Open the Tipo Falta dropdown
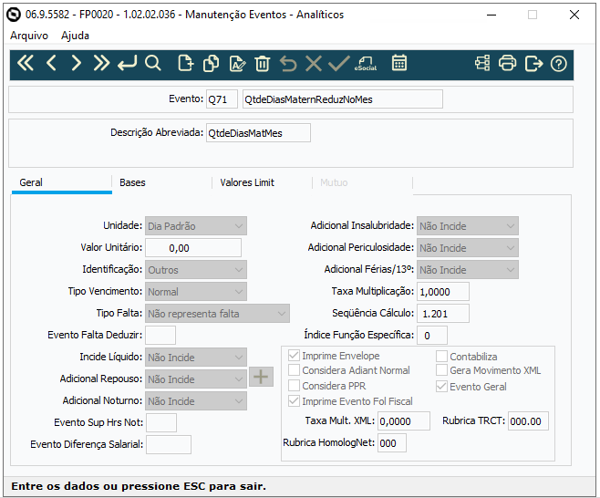This screenshot has height=498, width=600. 217,313
